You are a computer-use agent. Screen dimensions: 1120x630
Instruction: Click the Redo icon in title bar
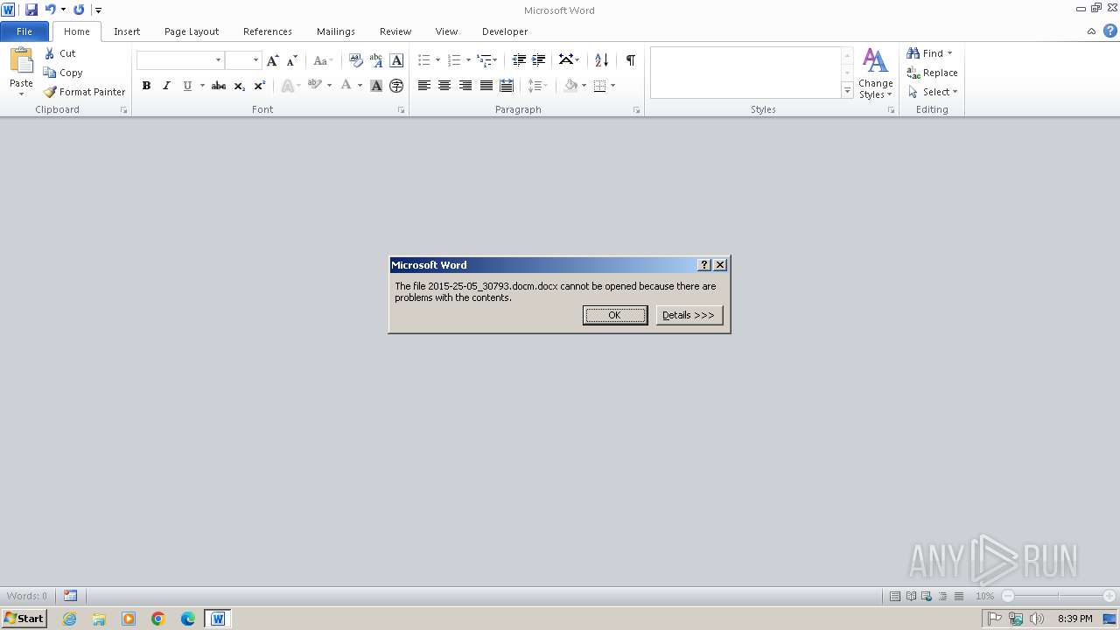79,10
